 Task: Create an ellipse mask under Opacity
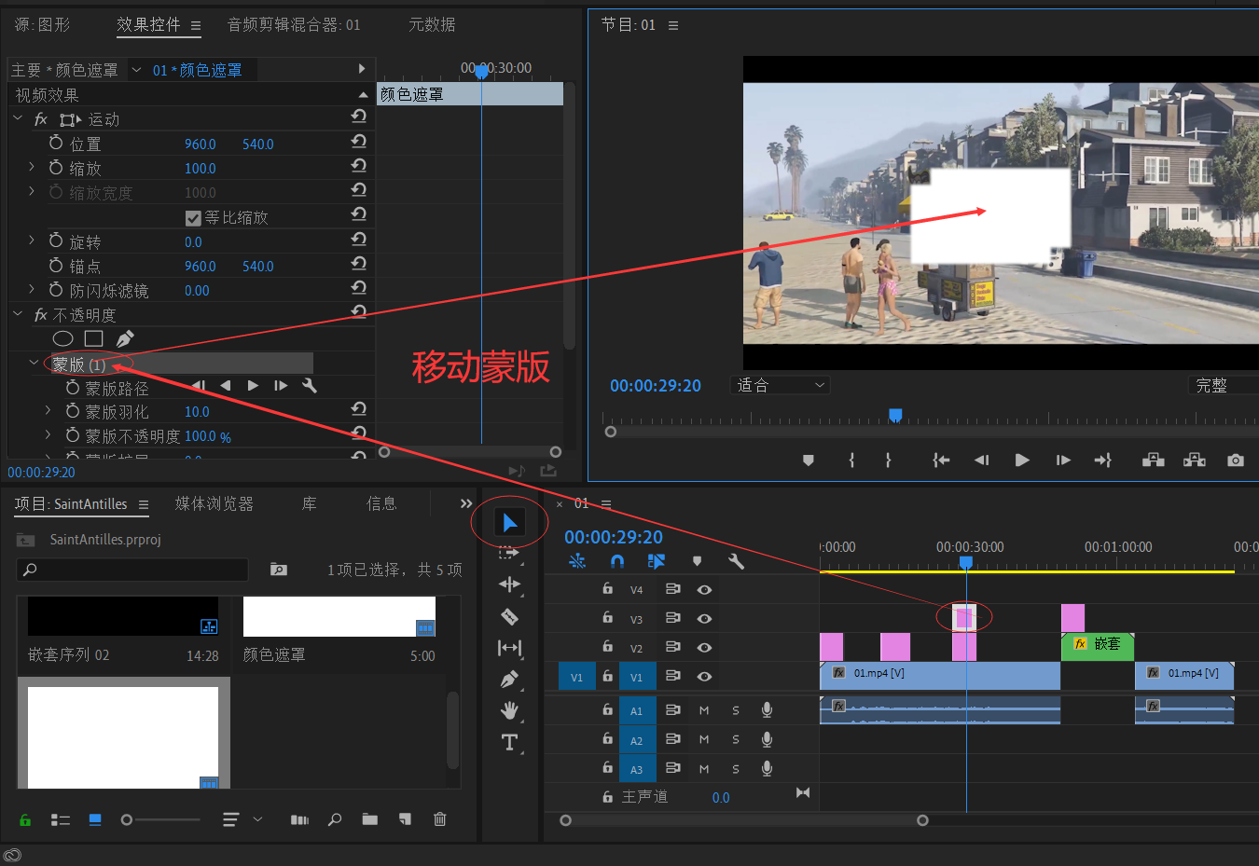pyautogui.click(x=63, y=338)
